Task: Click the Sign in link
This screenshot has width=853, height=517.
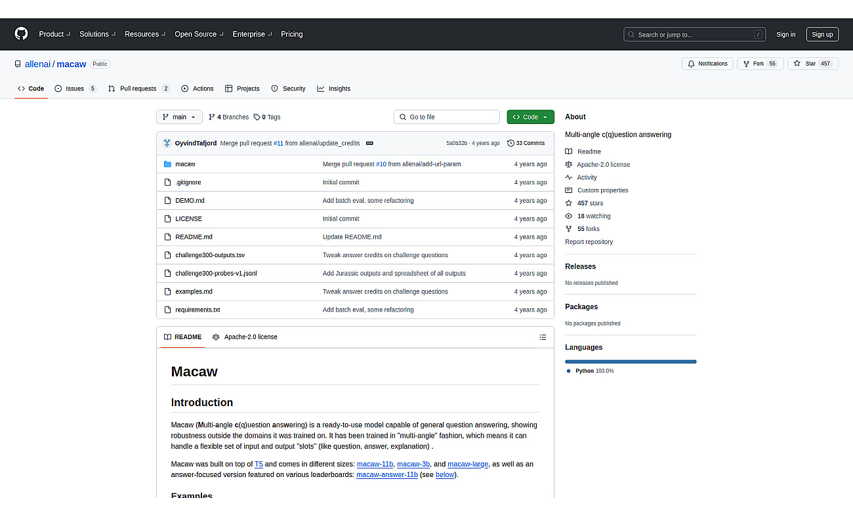Action: tap(785, 34)
